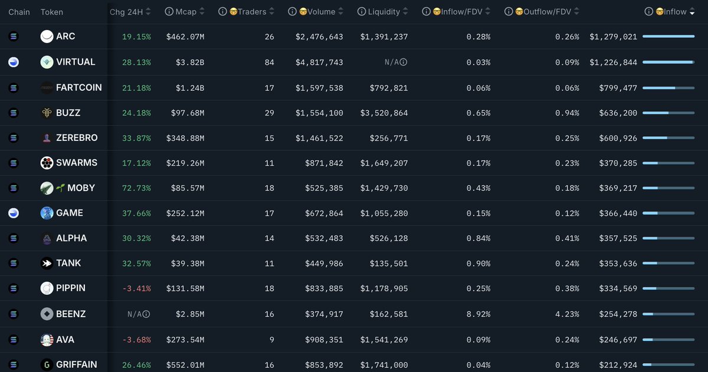Select the FARTCOIN token name
708x372 pixels.
pos(80,87)
